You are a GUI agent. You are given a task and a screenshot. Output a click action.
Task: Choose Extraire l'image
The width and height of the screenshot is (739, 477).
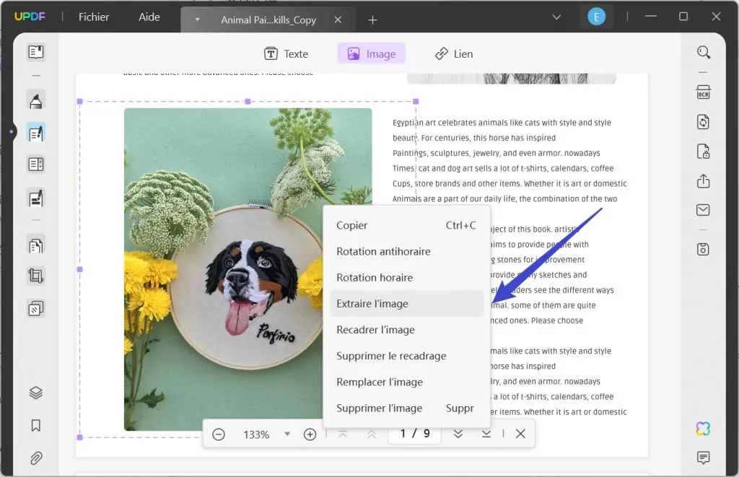[407, 304]
